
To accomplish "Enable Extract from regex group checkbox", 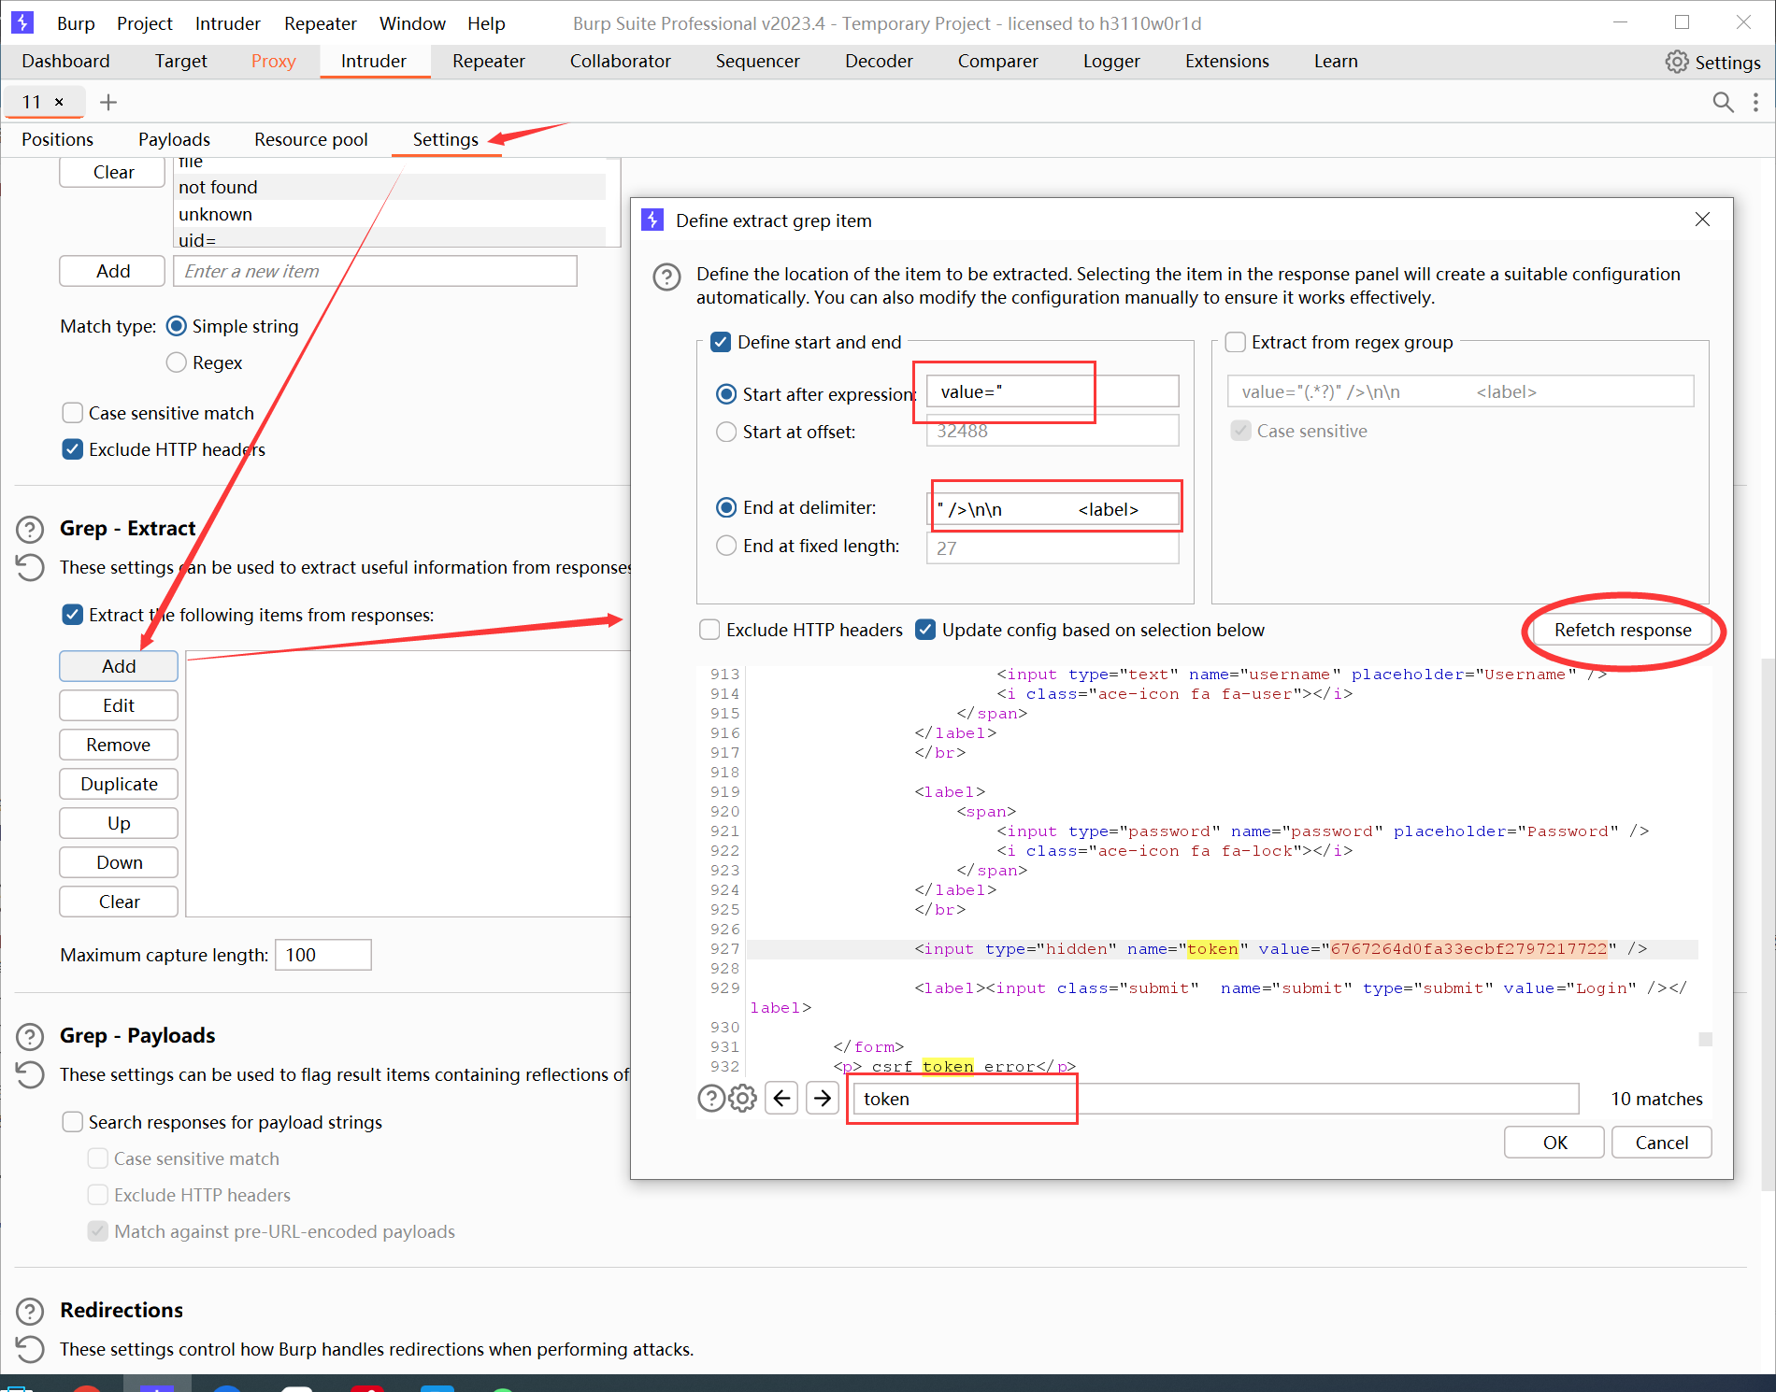I will pos(1236,342).
